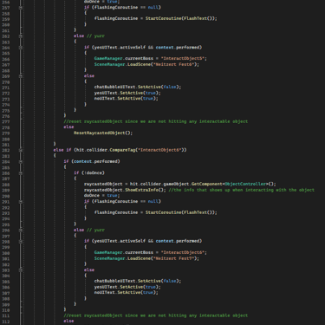
Task: Click line number 266 in the gutter
Action: click(6, 59)
